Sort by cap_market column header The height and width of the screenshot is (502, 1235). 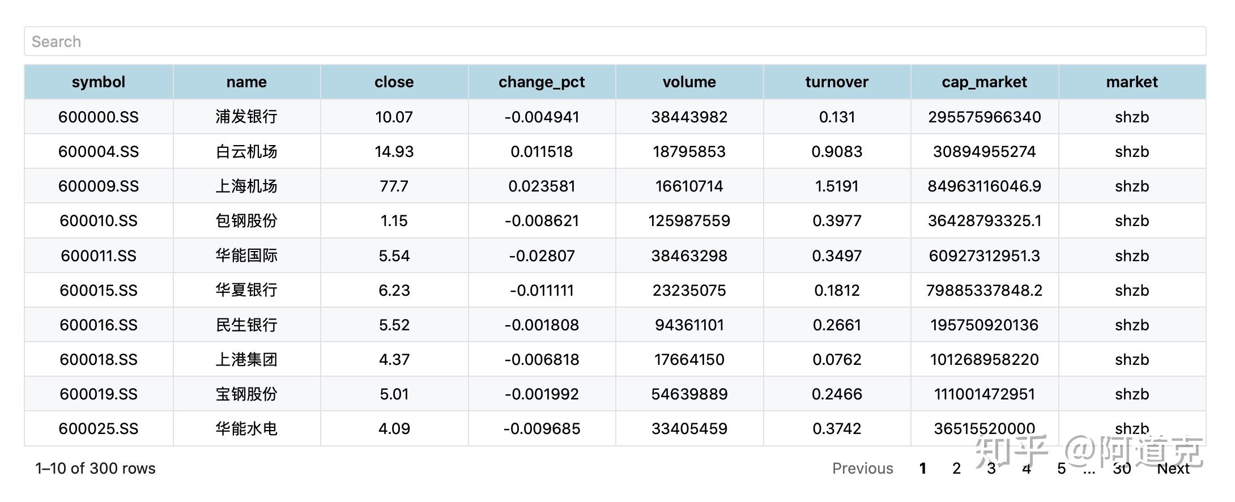point(984,82)
